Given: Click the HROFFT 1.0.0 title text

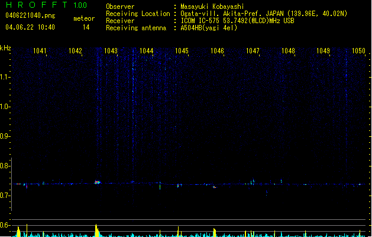Looking at the screenshot, I should click(46, 5).
